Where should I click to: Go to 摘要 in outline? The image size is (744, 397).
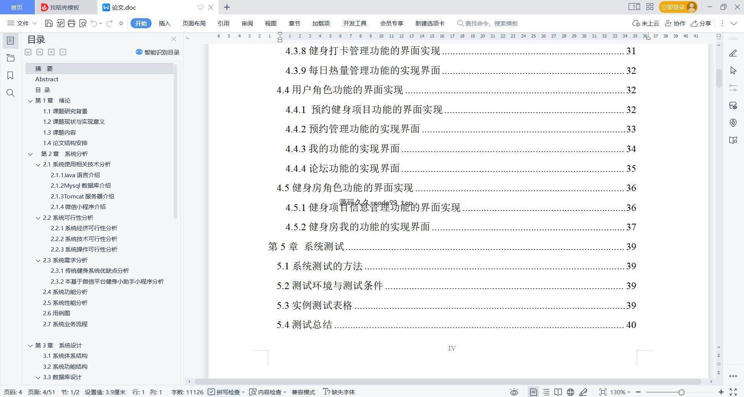pos(99,68)
